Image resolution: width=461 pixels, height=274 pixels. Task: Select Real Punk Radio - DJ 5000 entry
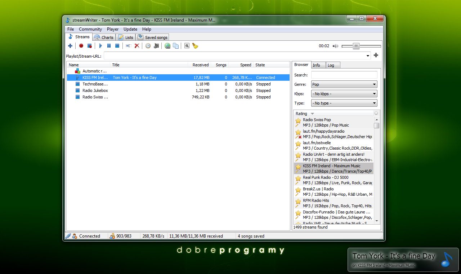click(x=334, y=180)
